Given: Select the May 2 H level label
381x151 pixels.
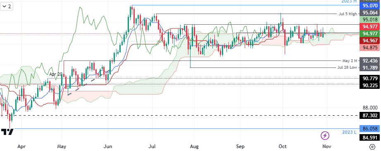Looking at the screenshot, I should 350,61.
